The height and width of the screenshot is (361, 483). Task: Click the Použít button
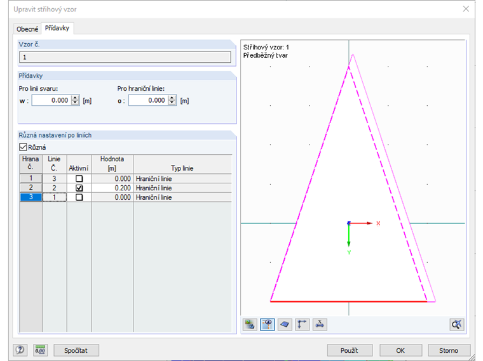pyautogui.click(x=350, y=350)
